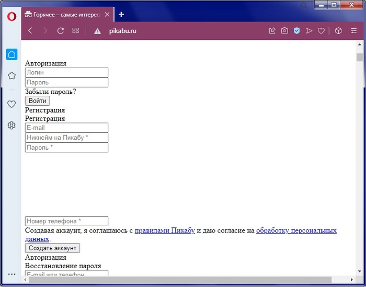The image size is (366, 287).
Task: Click horizontal scrollbar left arrow
Action: (25, 280)
